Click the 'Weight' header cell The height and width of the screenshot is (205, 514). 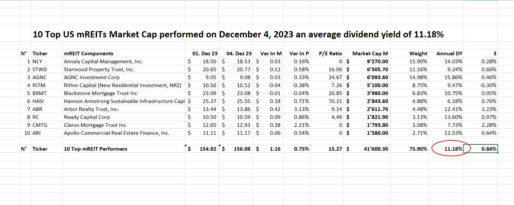point(418,53)
